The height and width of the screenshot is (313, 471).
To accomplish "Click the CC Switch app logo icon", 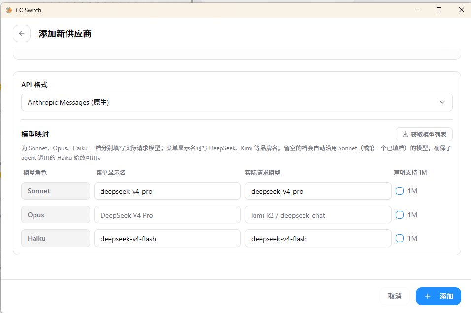I will [9, 10].
